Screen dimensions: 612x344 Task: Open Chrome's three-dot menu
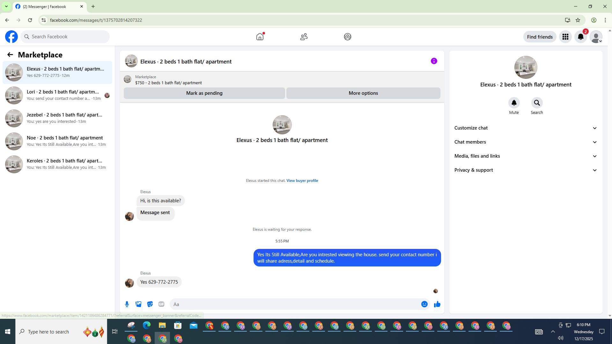pos(605,20)
